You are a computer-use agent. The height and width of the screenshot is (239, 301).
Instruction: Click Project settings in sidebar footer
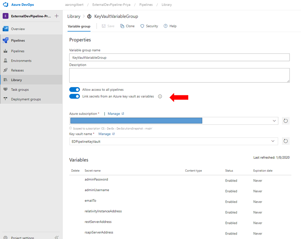click(x=22, y=238)
